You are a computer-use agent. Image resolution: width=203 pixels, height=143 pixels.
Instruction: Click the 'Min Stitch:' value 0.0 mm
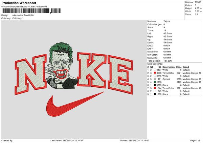click(167, 55)
